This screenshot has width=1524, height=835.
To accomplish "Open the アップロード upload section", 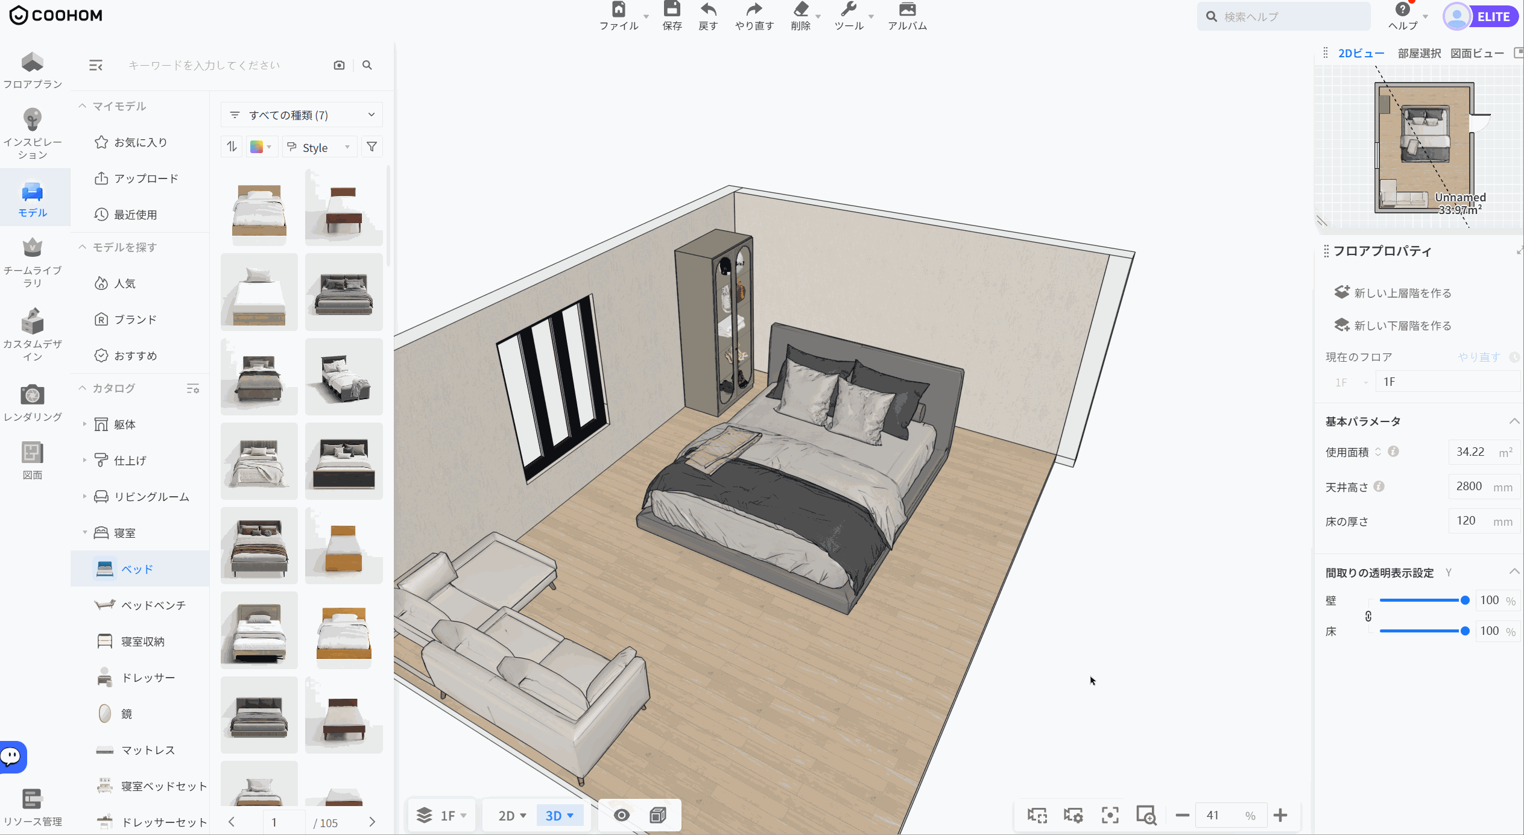I will tap(140, 178).
